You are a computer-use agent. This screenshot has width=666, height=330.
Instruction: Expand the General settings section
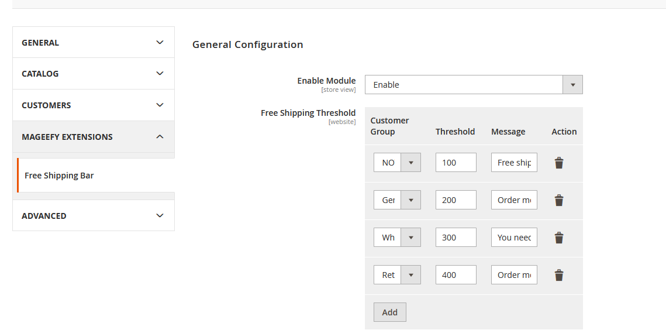pyautogui.click(x=94, y=43)
